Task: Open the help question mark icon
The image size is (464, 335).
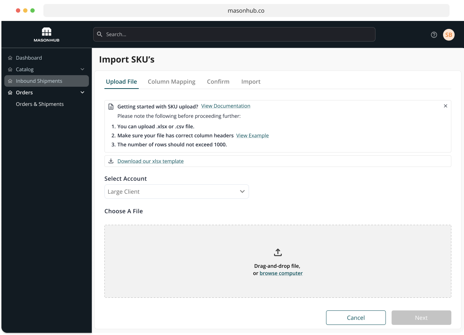Action: click(x=434, y=35)
